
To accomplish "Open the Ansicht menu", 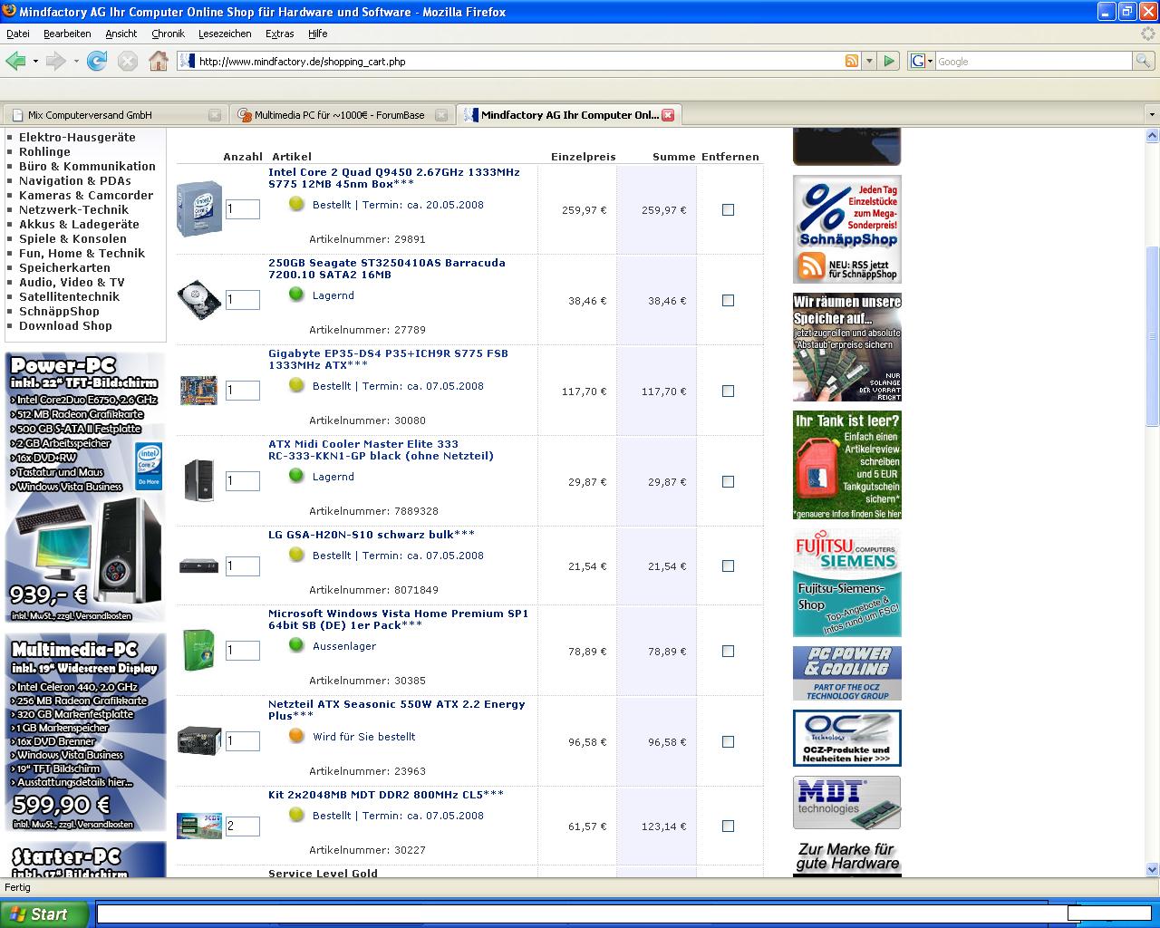I will (121, 34).
